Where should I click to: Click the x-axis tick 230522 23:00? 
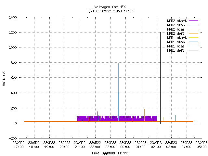(110, 145)
